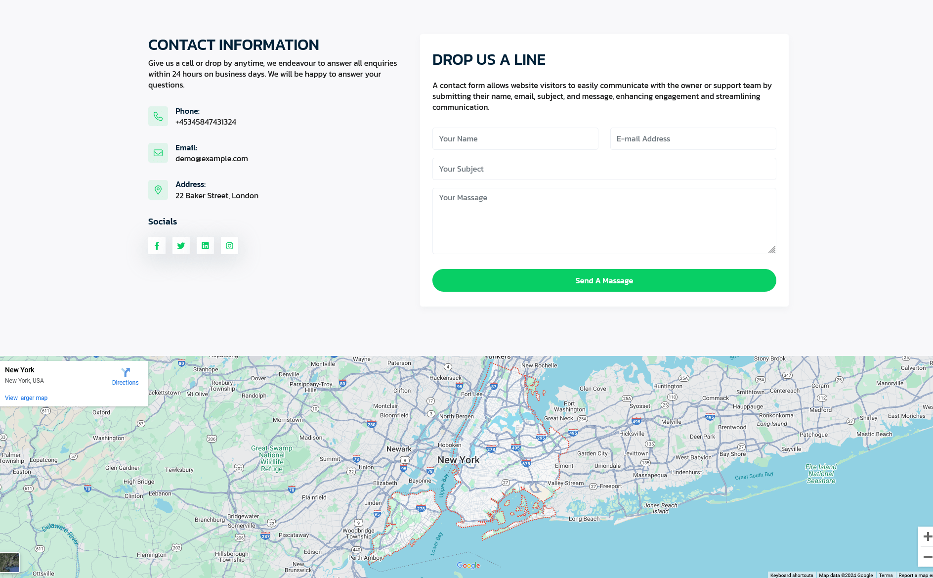Click the Facebook social icon
Screen dimensions: 933x578
coord(157,246)
